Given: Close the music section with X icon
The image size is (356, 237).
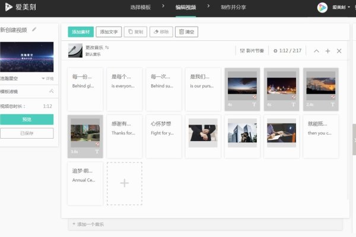Looking at the screenshot, I should tap(339, 51).
